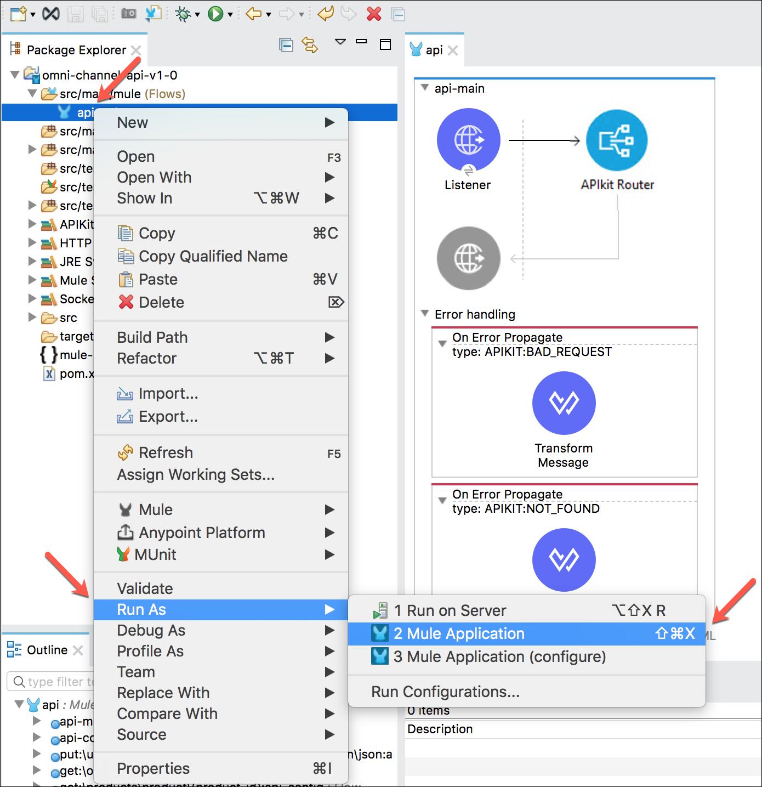Choose Open from the context menu
Screen dimensions: 762x787
(221, 157)
